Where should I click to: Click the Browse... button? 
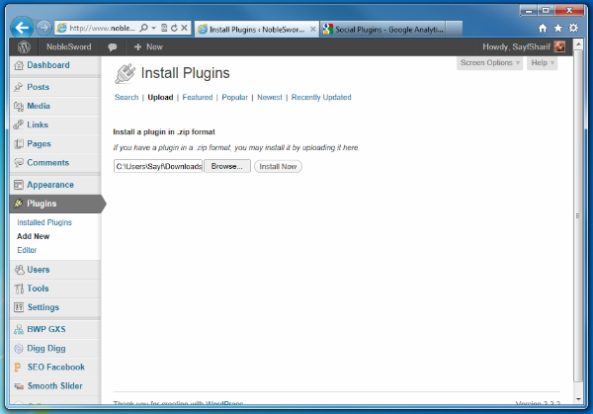(x=227, y=166)
